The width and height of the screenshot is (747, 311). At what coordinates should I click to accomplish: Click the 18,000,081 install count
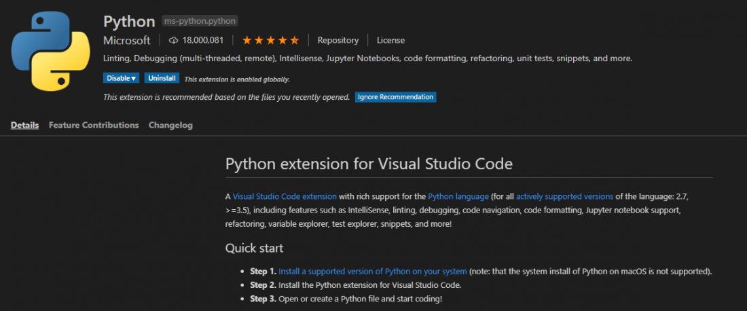203,41
